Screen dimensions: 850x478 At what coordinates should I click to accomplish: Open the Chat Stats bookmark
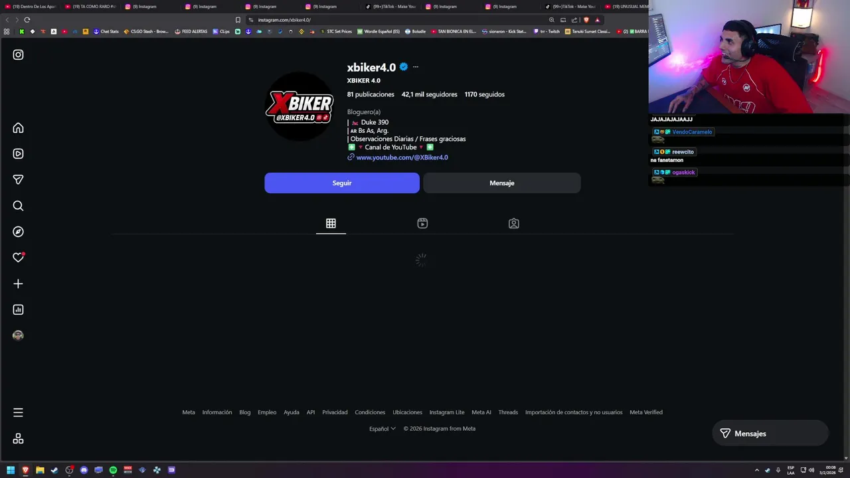click(x=106, y=31)
